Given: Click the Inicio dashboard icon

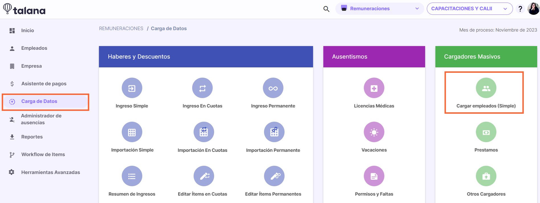Looking at the screenshot, I should [12, 30].
